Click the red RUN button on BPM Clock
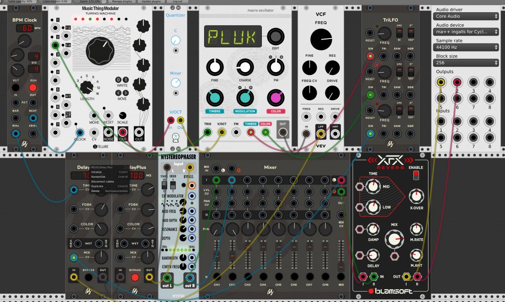Viewport: 505px width, 302px height. [x=33, y=88]
